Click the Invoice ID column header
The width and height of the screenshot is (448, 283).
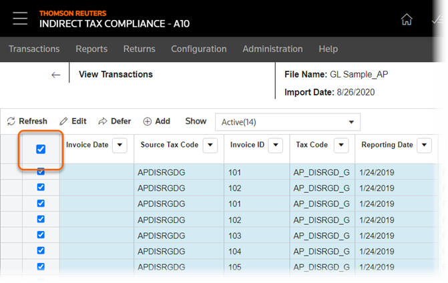(248, 145)
